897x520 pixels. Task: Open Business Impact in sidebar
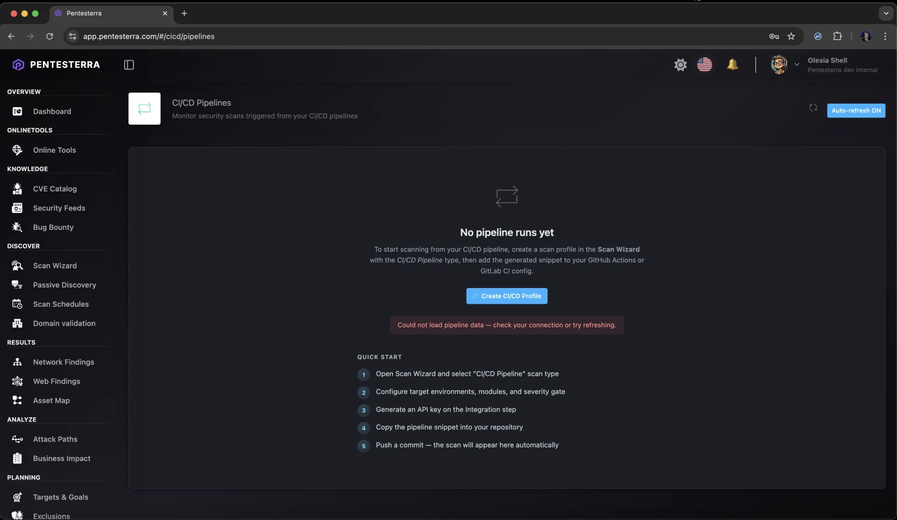[62, 458]
